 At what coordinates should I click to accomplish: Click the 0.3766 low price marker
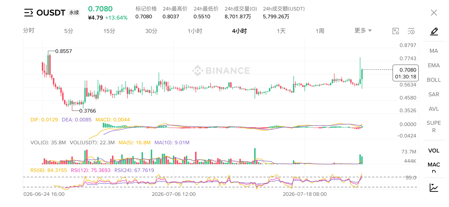pyautogui.click(x=88, y=111)
